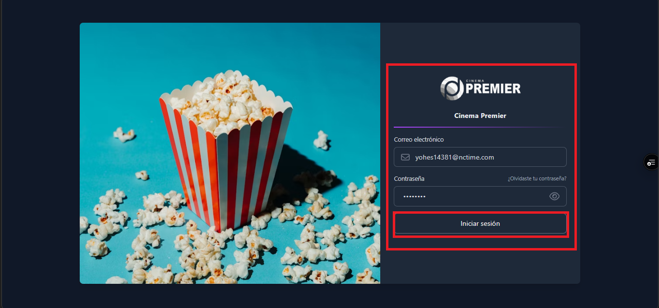The width and height of the screenshot is (659, 308).
Task: Click the Cinema Premier logo
Action: click(480, 88)
